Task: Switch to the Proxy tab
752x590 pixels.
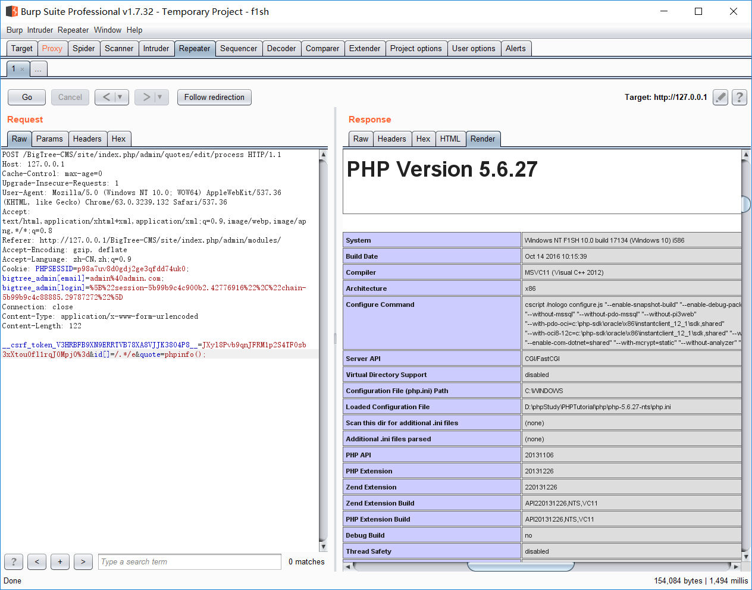Action: click(52, 49)
